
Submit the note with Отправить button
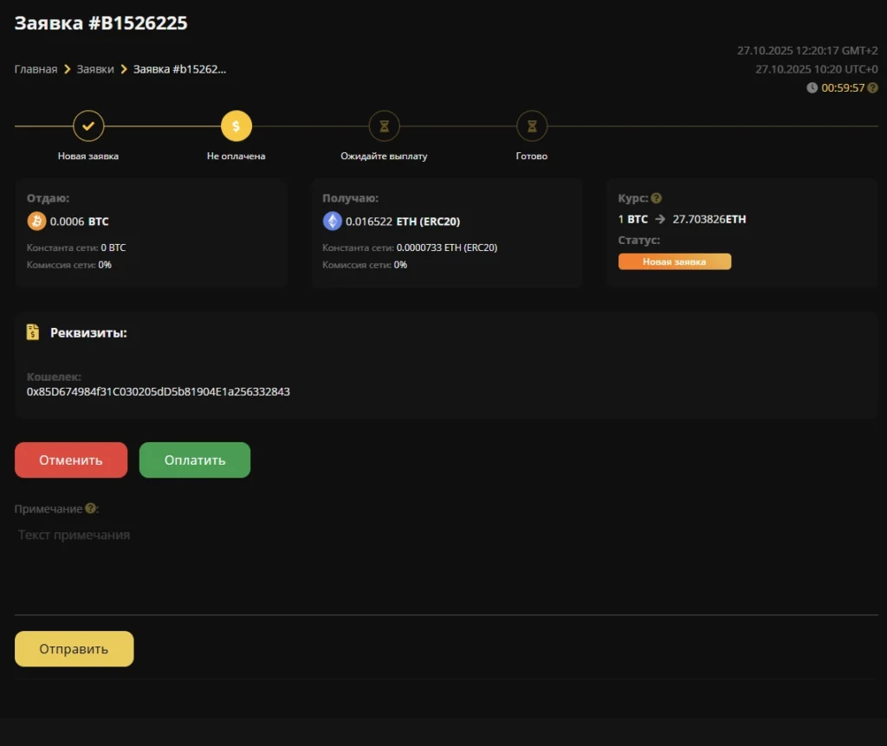pos(74,649)
